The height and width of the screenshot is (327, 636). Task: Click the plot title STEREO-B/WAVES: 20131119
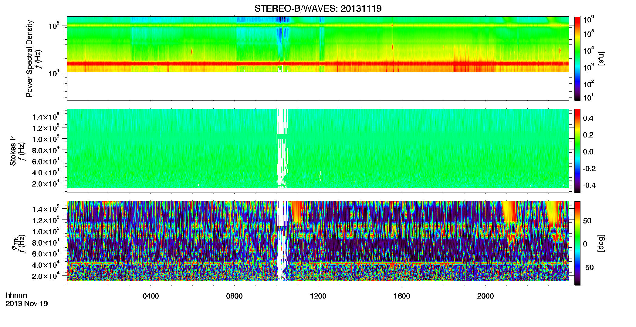pyautogui.click(x=318, y=8)
